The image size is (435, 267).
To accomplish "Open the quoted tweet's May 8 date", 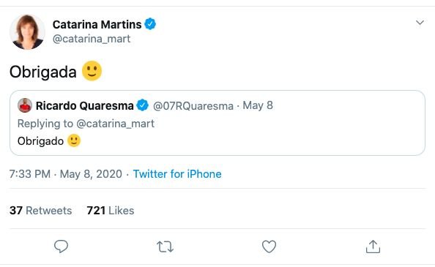I will click(x=258, y=105).
